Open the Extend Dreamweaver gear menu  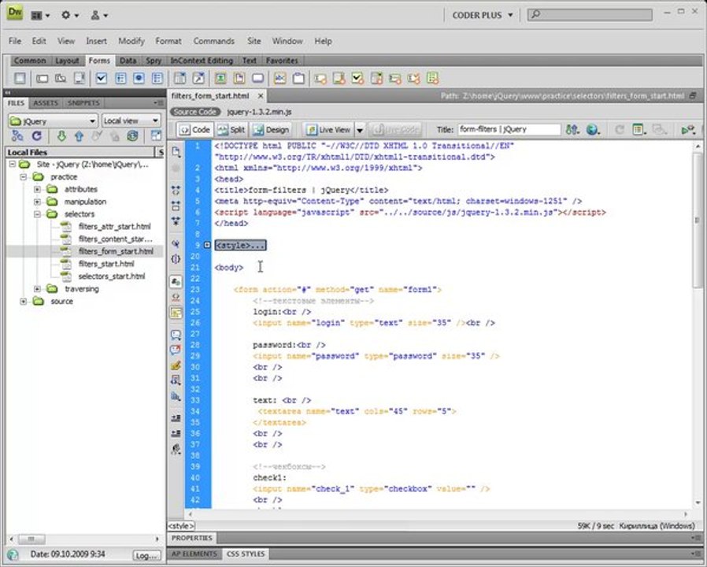(69, 15)
